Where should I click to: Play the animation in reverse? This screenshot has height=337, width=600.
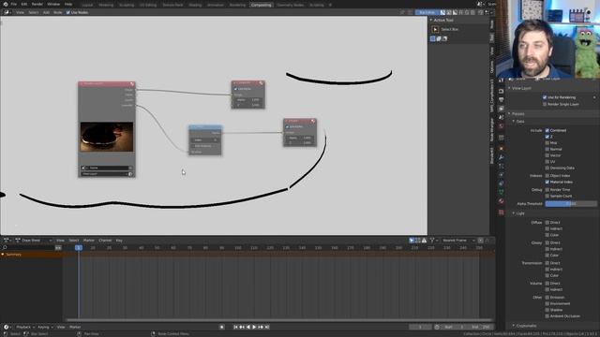tap(247, 327)
